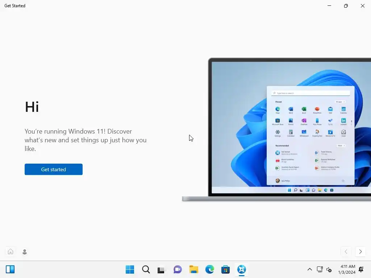Launch Microsoft Edge from taskbar
Viewport: 371px width, 278px height.
(210, 269)
